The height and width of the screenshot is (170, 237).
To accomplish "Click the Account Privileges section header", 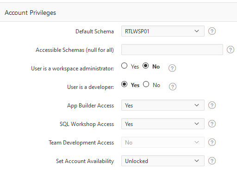I will pos(30,13).
